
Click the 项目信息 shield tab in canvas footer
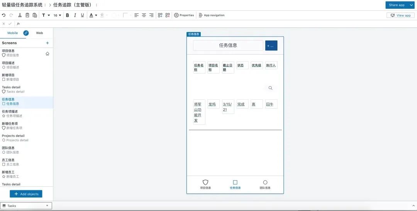pos(205,184)
